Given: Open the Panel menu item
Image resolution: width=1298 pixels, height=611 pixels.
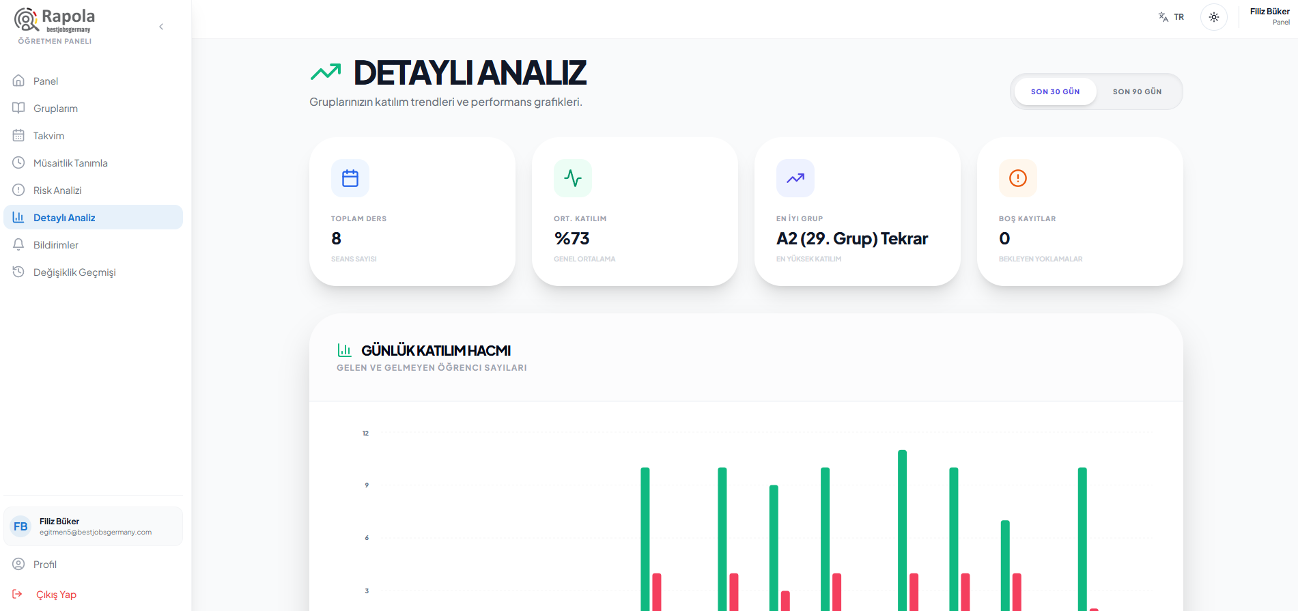Looking at the screenshot, I should point(93,81).
